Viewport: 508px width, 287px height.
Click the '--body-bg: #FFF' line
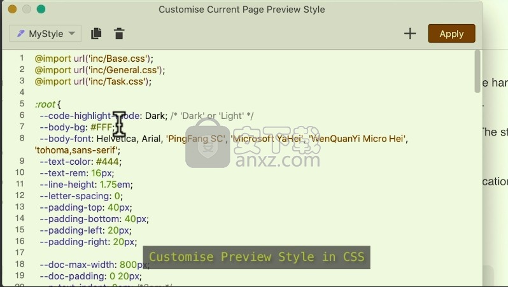pyautogui.click(x=78, y=127)
